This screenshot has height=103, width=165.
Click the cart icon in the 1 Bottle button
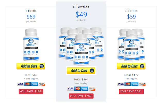click(42, 66)
